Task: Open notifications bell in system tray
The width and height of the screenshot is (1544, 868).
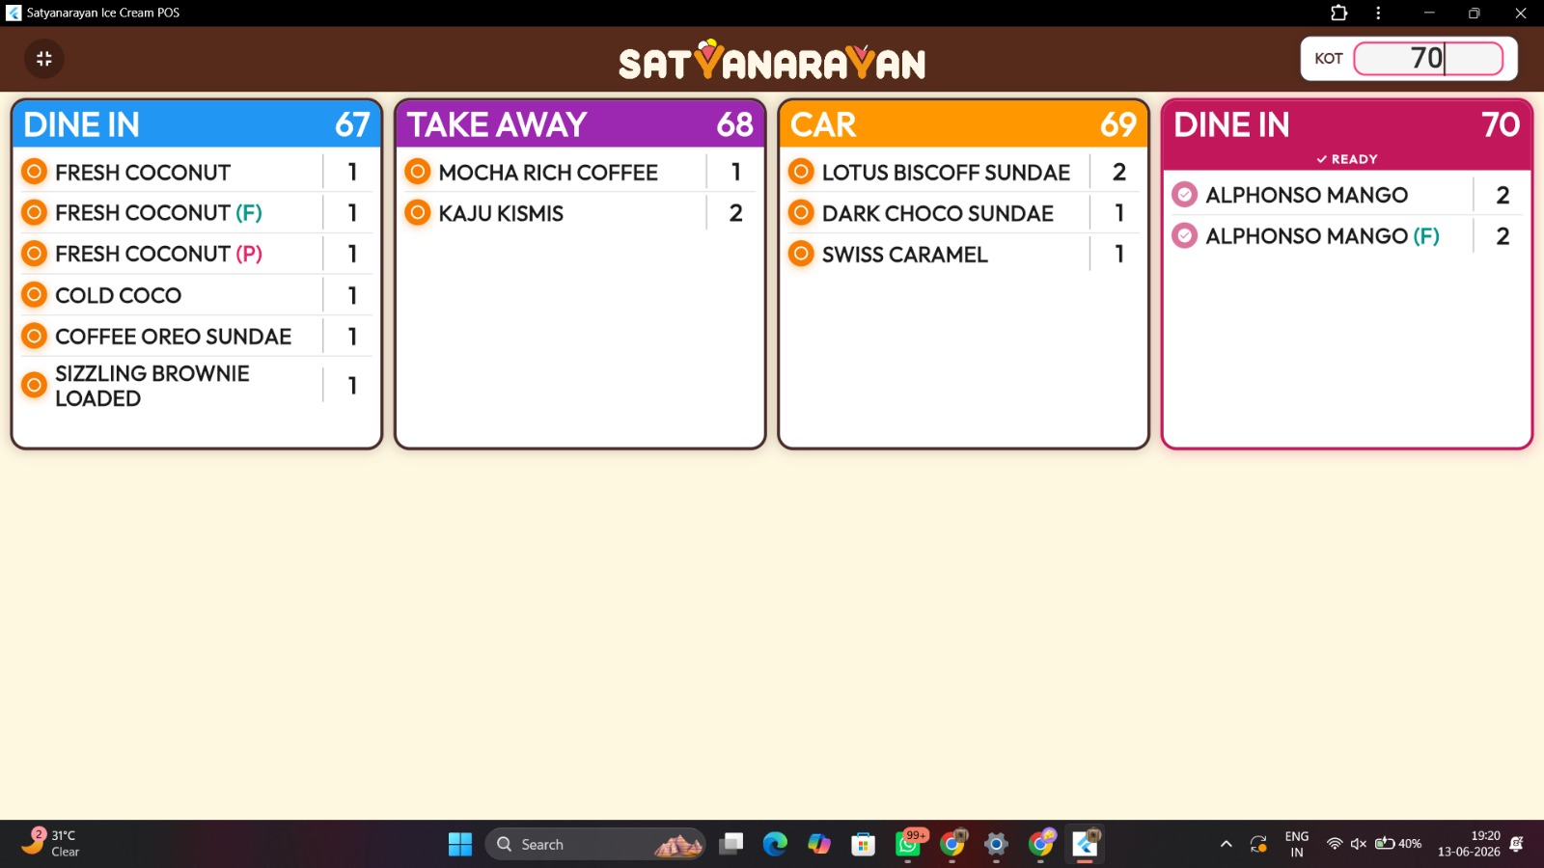Action: (x=1517, y=844)
